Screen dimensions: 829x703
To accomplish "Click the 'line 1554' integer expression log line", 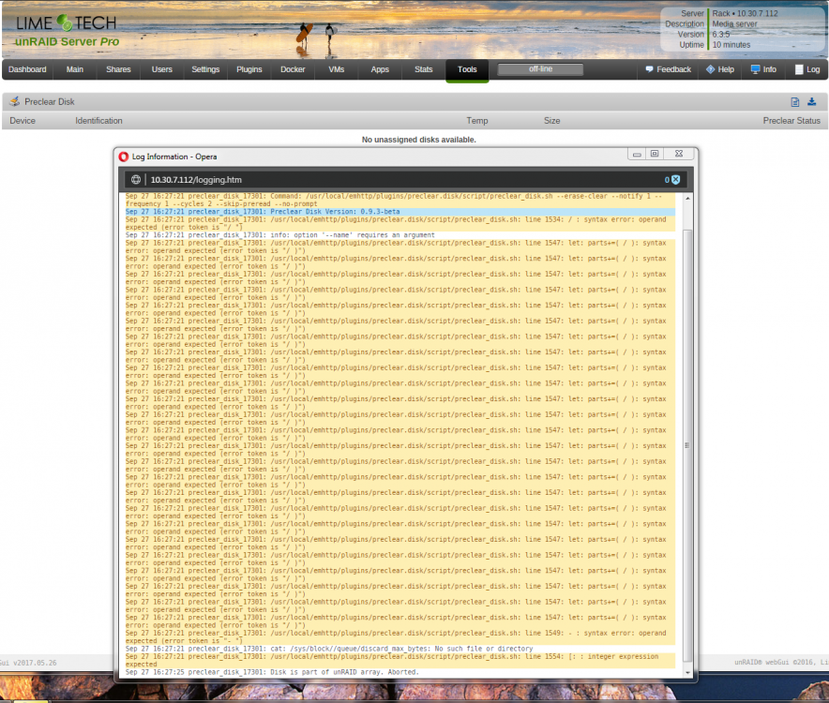I will (400, 660).
